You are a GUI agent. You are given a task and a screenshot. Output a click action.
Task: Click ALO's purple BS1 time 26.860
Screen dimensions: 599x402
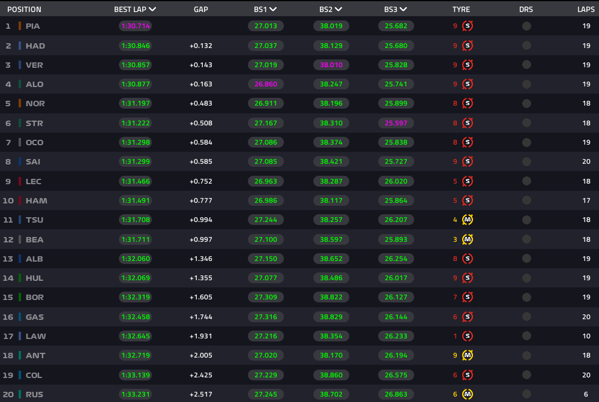[x=266, y=85]
